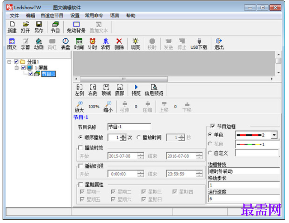Open the 运行速度 combo box

point(244,199)
